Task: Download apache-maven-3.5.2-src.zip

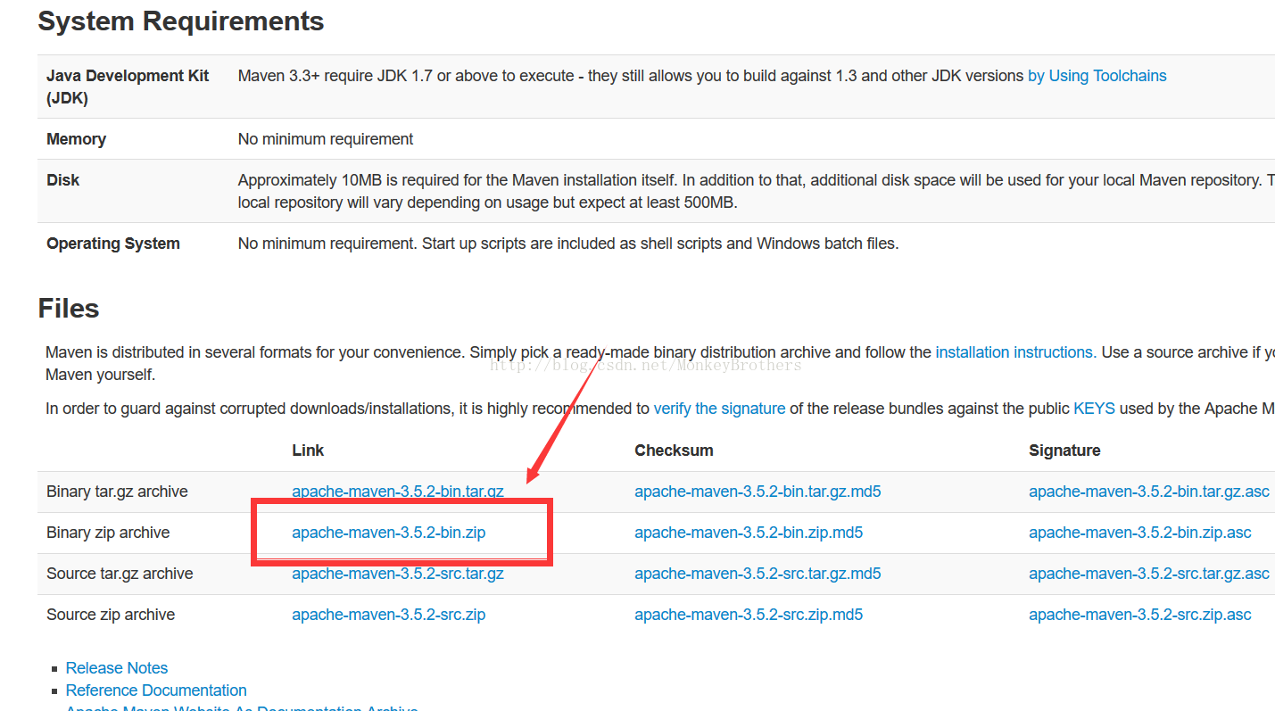Action: [x=388, y=615]
